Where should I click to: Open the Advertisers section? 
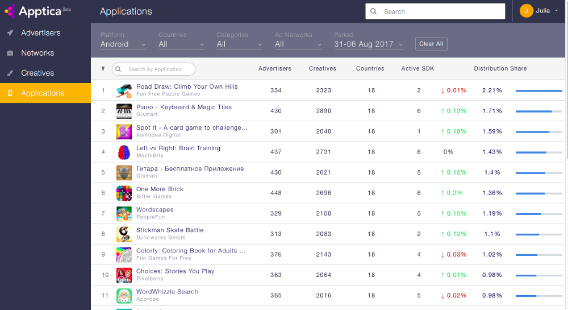[45, 33]
